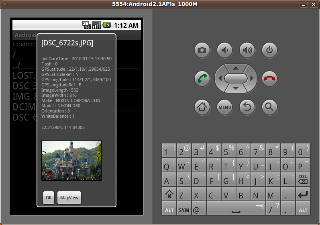
Task: Click the number 0 key
Action: pos(303,150)
